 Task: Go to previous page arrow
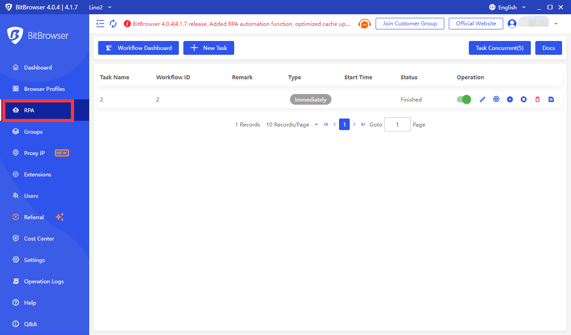pos(335,125)
